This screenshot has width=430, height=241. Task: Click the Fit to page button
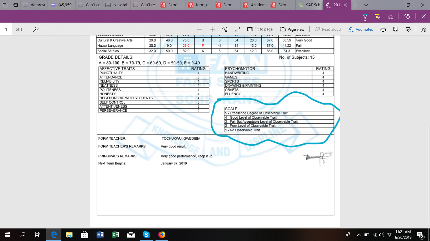click(260, 29)
